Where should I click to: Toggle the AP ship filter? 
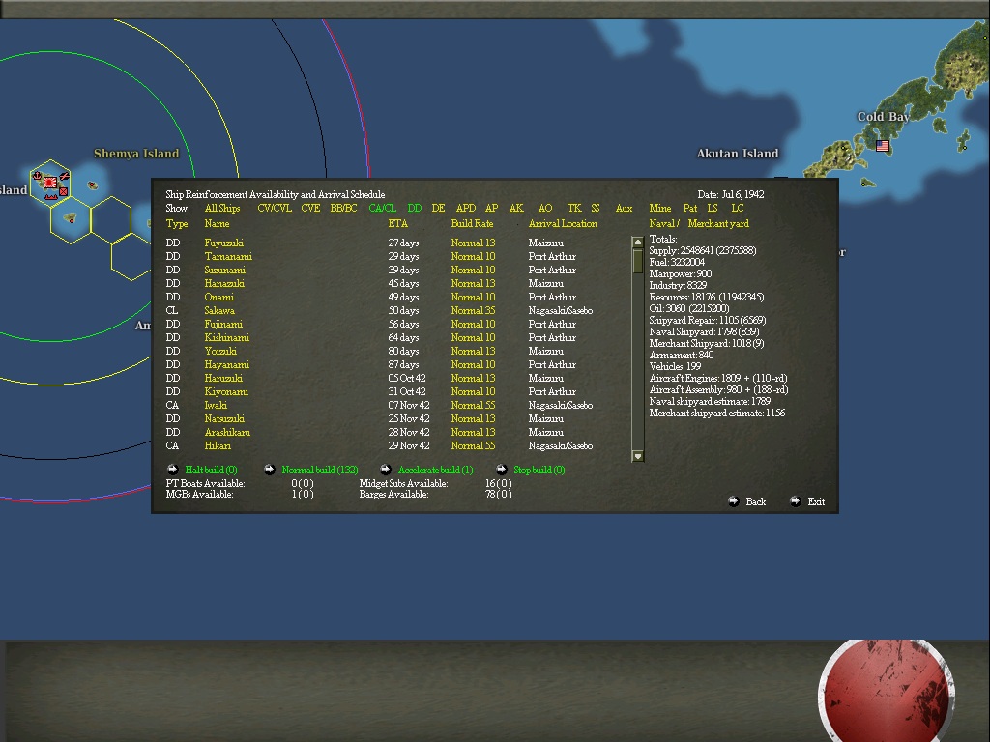click(492, 208)
